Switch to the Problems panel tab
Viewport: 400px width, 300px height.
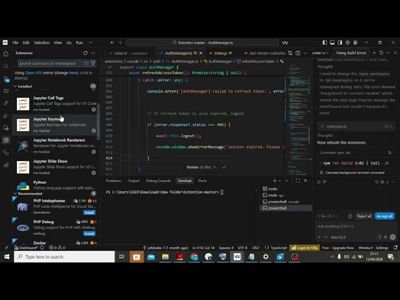113,181
